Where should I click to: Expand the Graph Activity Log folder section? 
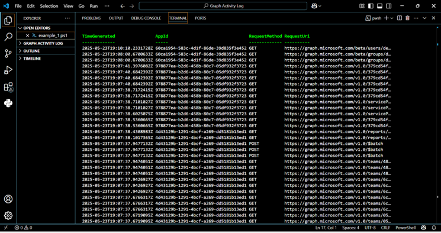click(x=46, y=43)
